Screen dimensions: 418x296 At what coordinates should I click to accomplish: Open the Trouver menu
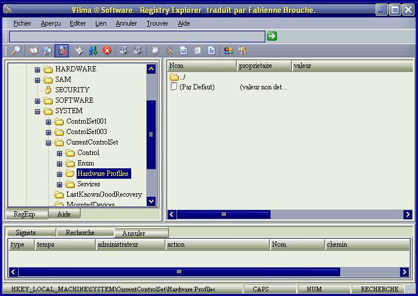[x=157, y=23]
